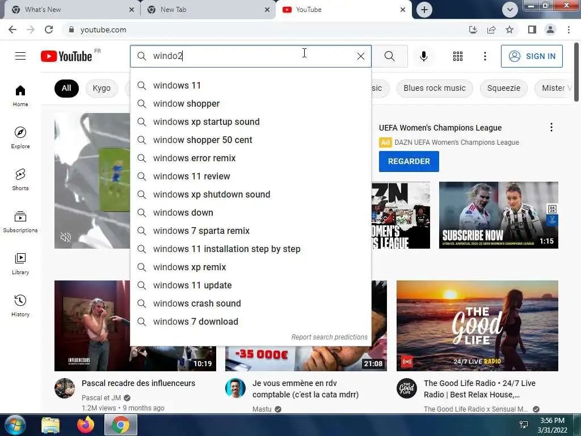This screenshot has width=581, height=436.
Task: Choose suggestion windows 7 sparta remix
Action: [x=250, y=230]
